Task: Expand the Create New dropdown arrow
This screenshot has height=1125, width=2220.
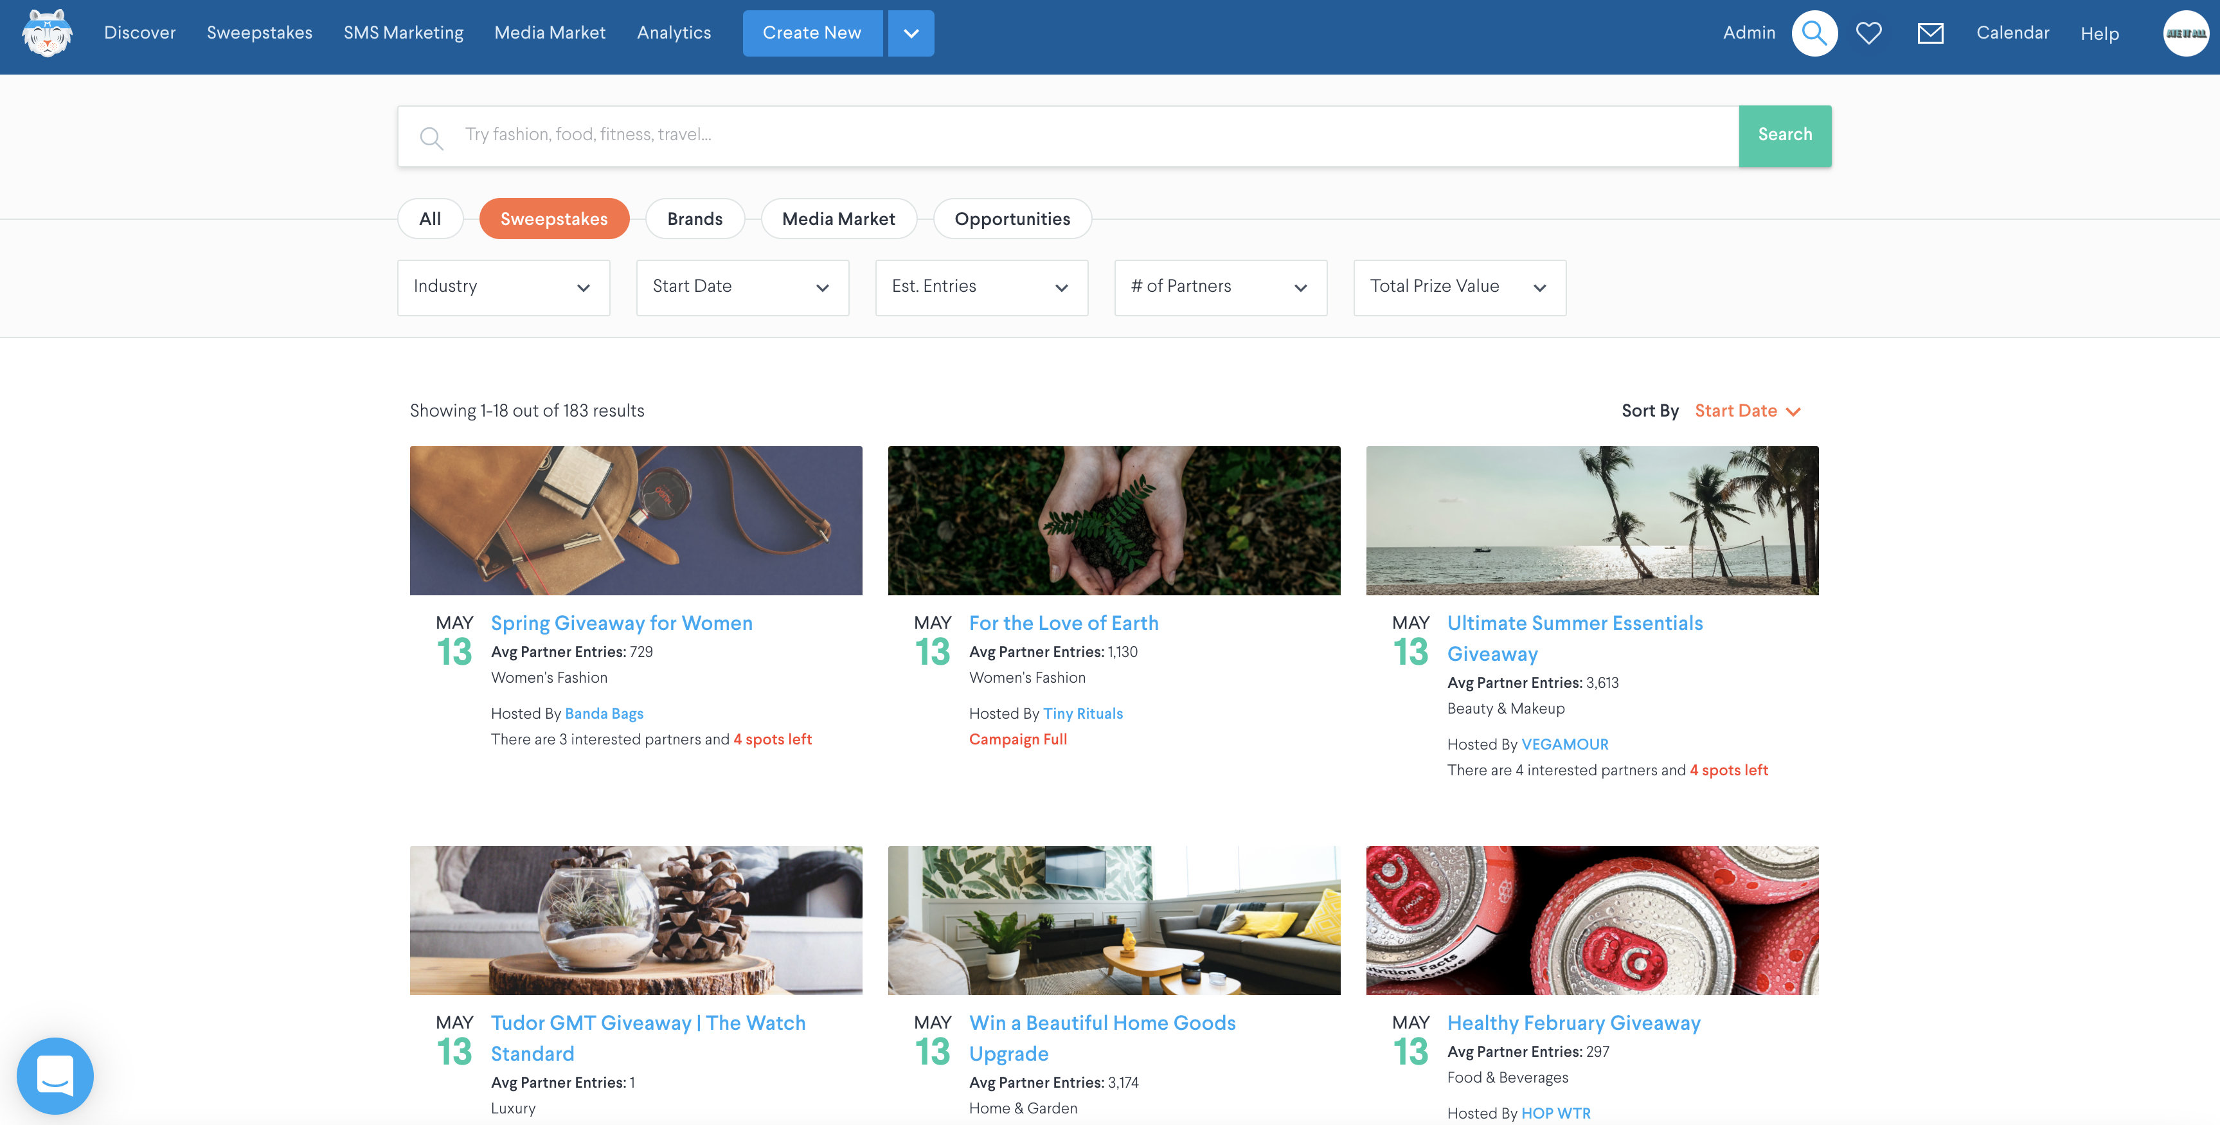Action: click(x=911, y=33)
